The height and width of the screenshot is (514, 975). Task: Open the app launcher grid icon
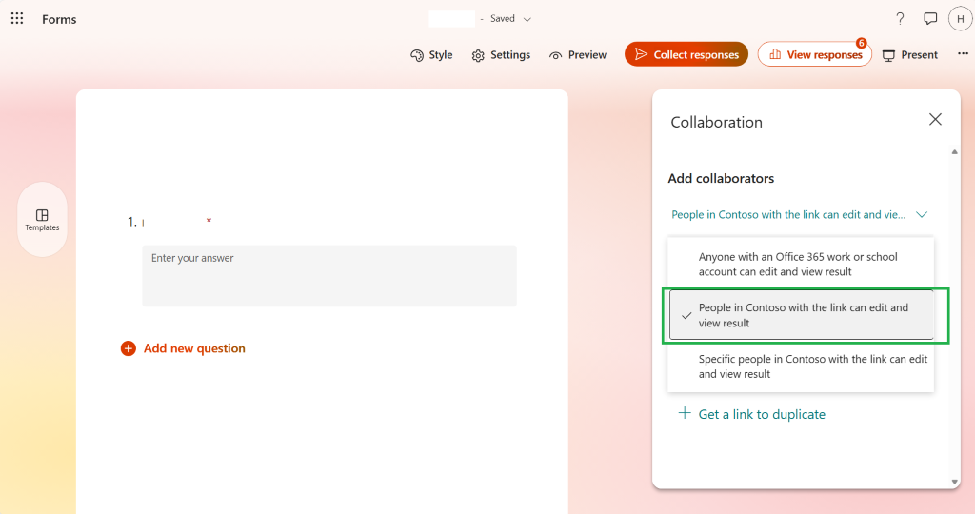click(x=17, y=19)
